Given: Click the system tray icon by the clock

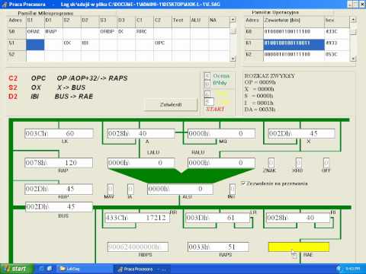Looking at the screenshot, I should (339, 269).
